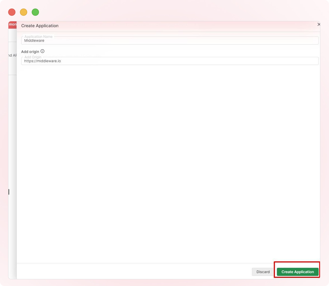Click the Add origin label text

[29, 52]
